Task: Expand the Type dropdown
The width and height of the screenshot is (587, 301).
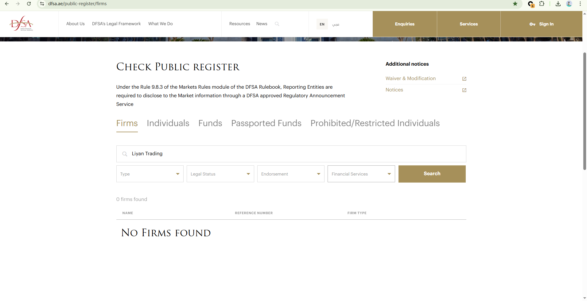Action: coord(150,174)
